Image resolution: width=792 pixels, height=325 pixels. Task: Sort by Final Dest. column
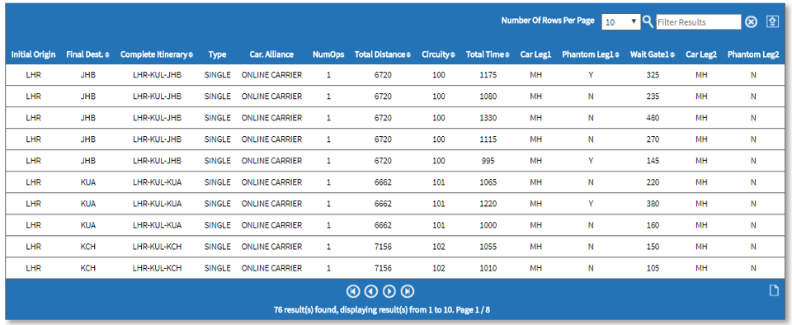(88, 54)
